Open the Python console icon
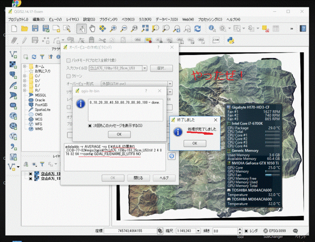This screenshot has height=242, width=315. (231, 40)
